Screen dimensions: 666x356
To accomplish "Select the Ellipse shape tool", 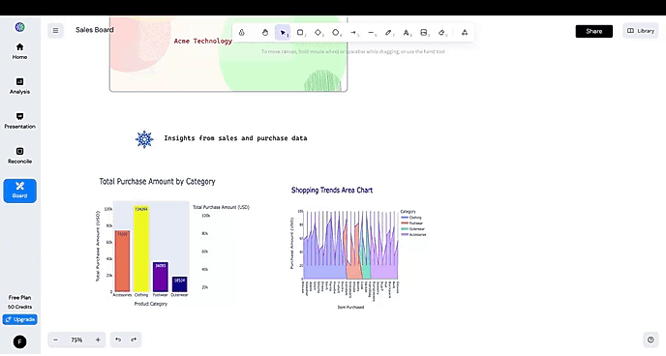I will click(336, 33).
